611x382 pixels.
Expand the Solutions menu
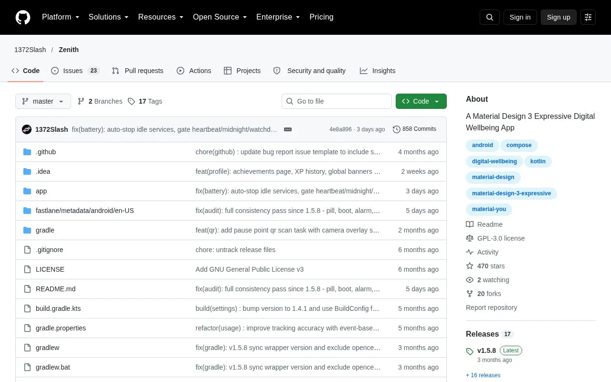[x=109, y=17]
